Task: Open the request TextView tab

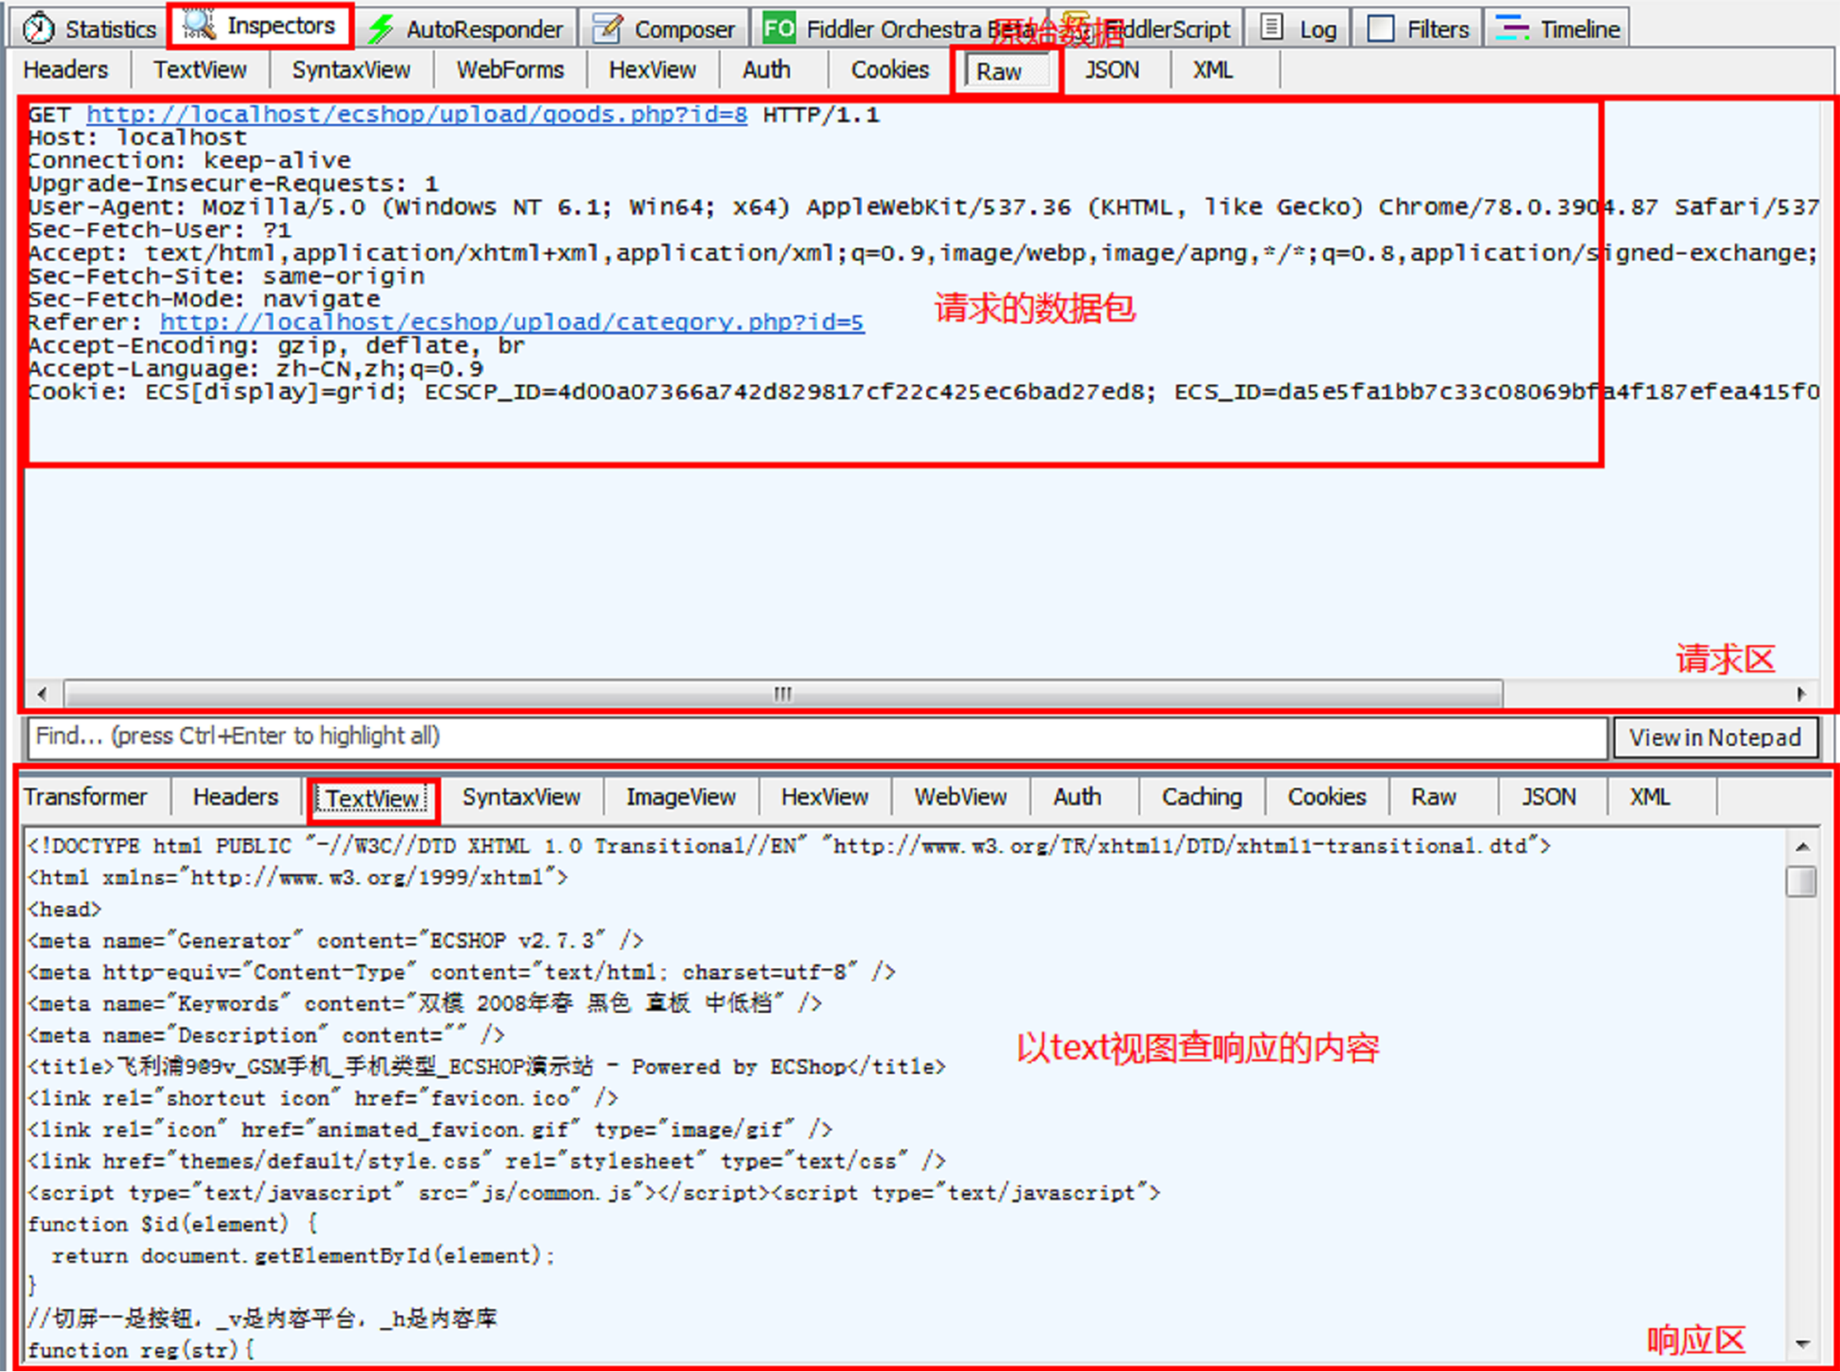Action: (x=199, y=70)
